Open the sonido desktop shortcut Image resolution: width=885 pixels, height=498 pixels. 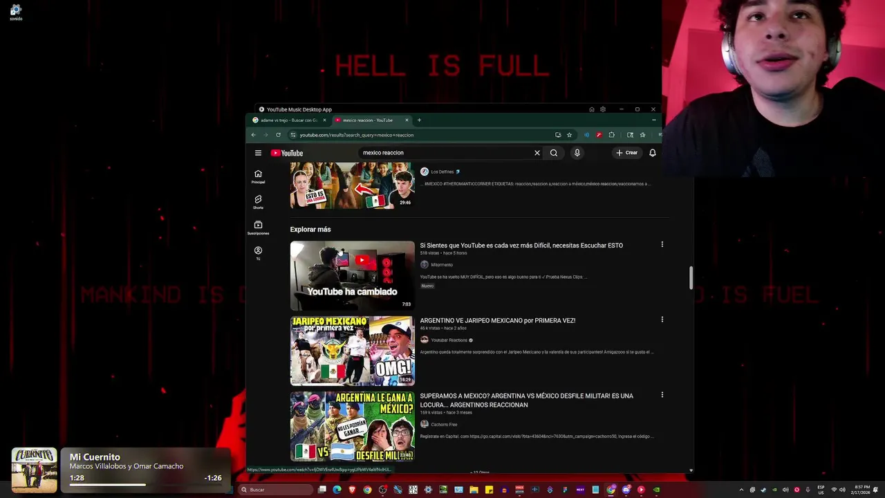(x=15, y=12)
